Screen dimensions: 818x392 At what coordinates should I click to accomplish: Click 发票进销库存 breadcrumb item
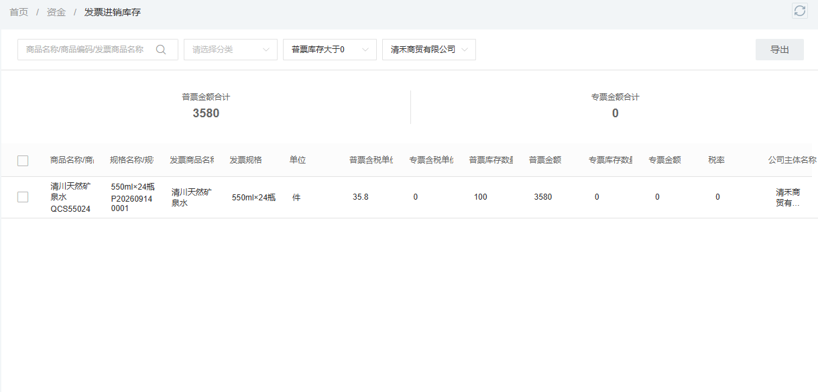tap(113, 13)
